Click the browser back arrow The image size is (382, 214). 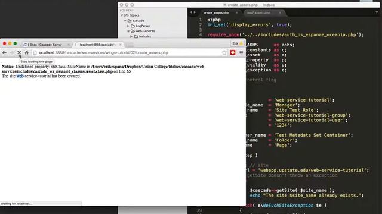click(4, 52)
